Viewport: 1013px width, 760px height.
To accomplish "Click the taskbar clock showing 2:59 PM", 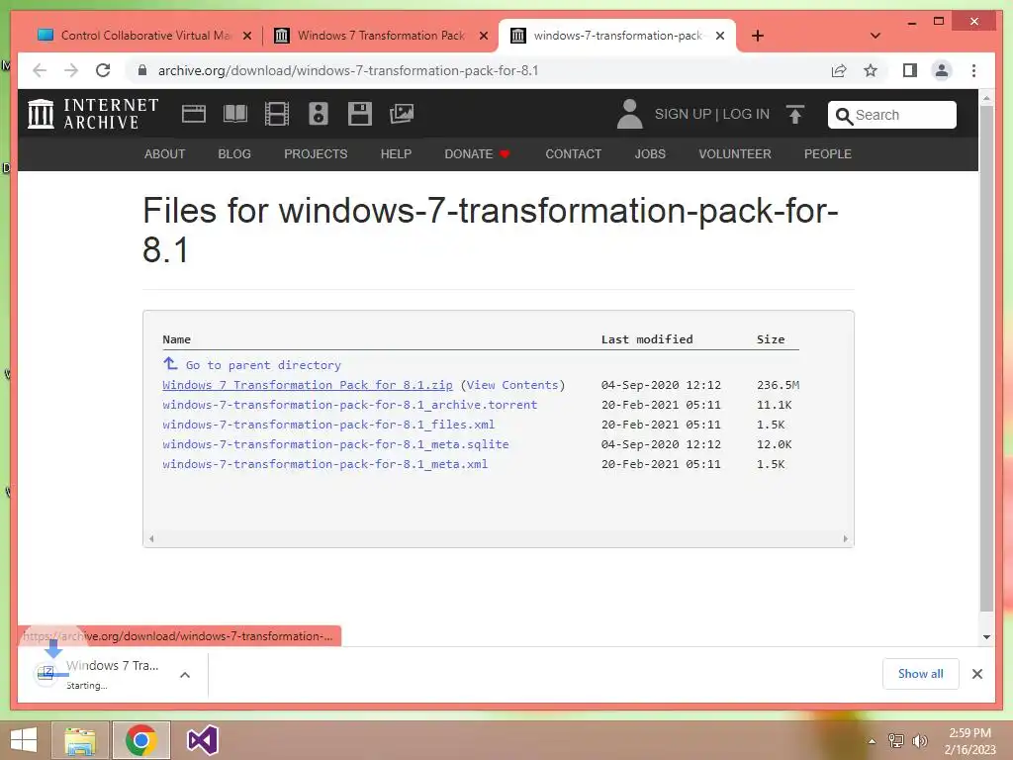I will 969,740.
